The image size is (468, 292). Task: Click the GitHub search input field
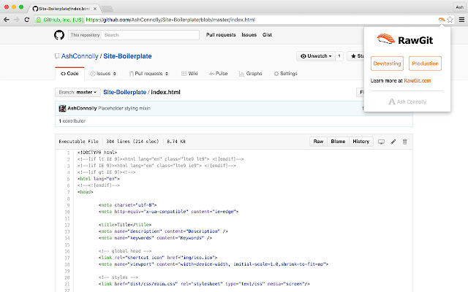150,35
